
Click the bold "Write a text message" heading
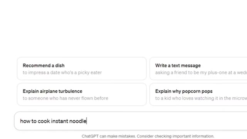[x=178, y=66]
